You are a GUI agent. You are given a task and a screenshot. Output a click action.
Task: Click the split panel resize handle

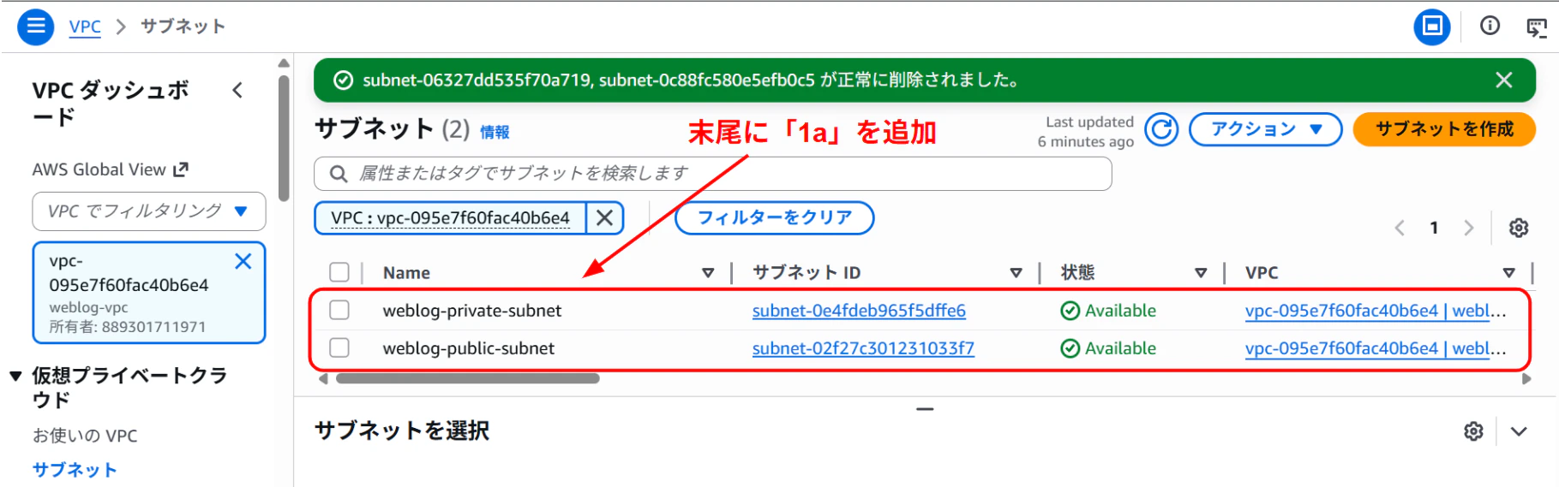925,409
